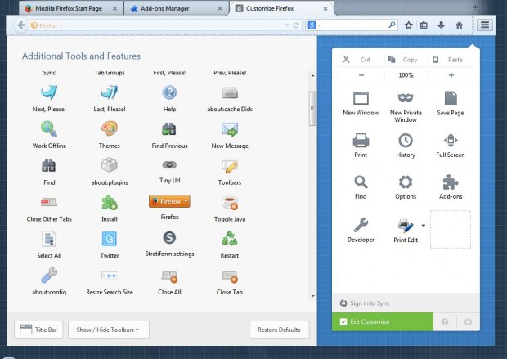Toggle the Title Bar button
The image size is (507, 359).
[x=38, y=330]
